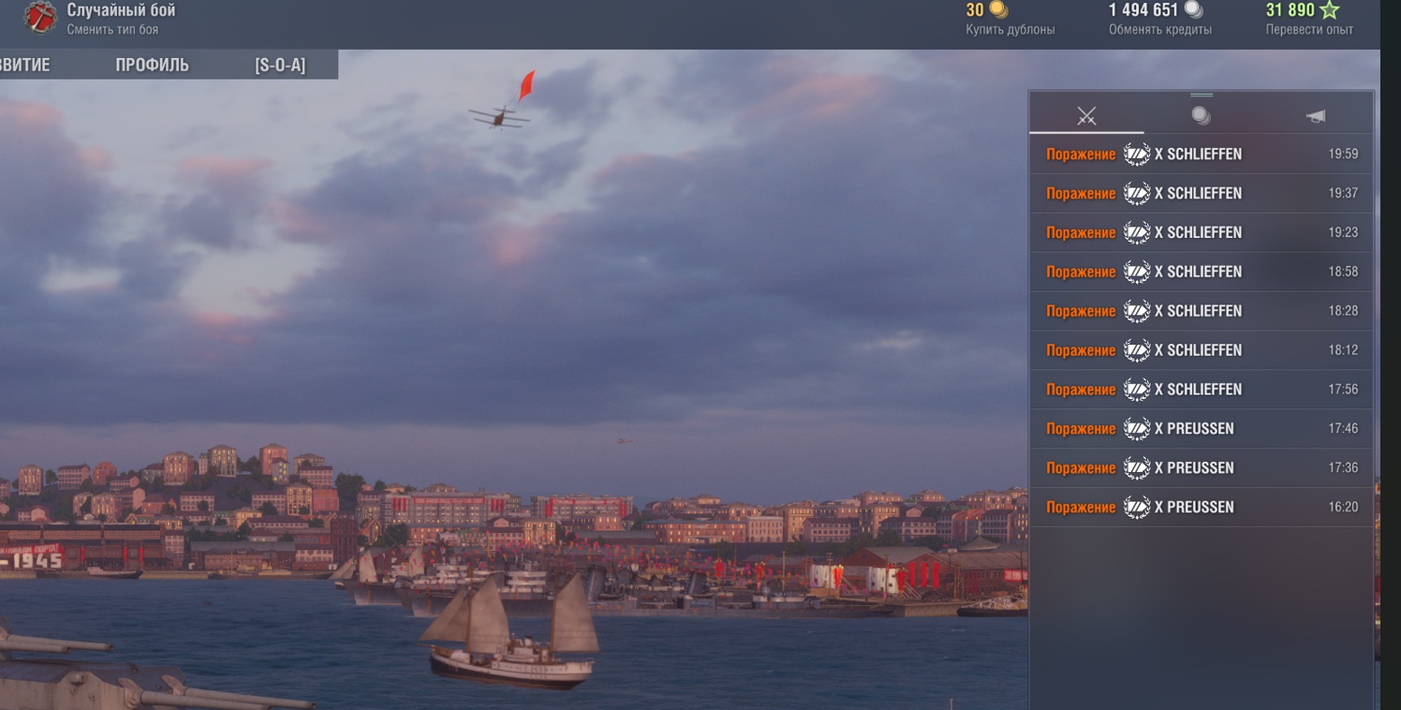1401x710 pixels.
Task: Open the 'Сменить тип боя' battle selector
Action: (x=112, y=30)
